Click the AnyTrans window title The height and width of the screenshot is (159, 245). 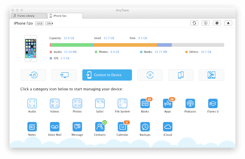point(122,10)
